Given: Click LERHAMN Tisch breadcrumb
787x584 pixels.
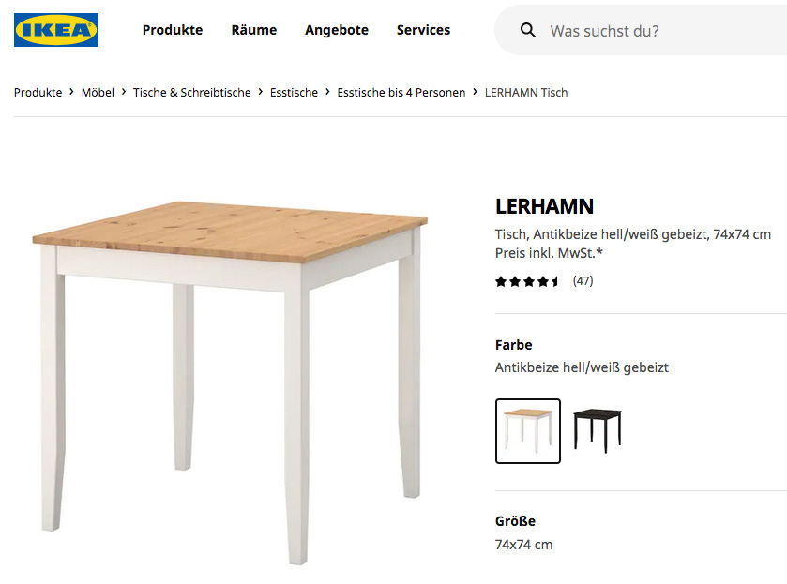Looking at the screenshot, I should [526, 93].
